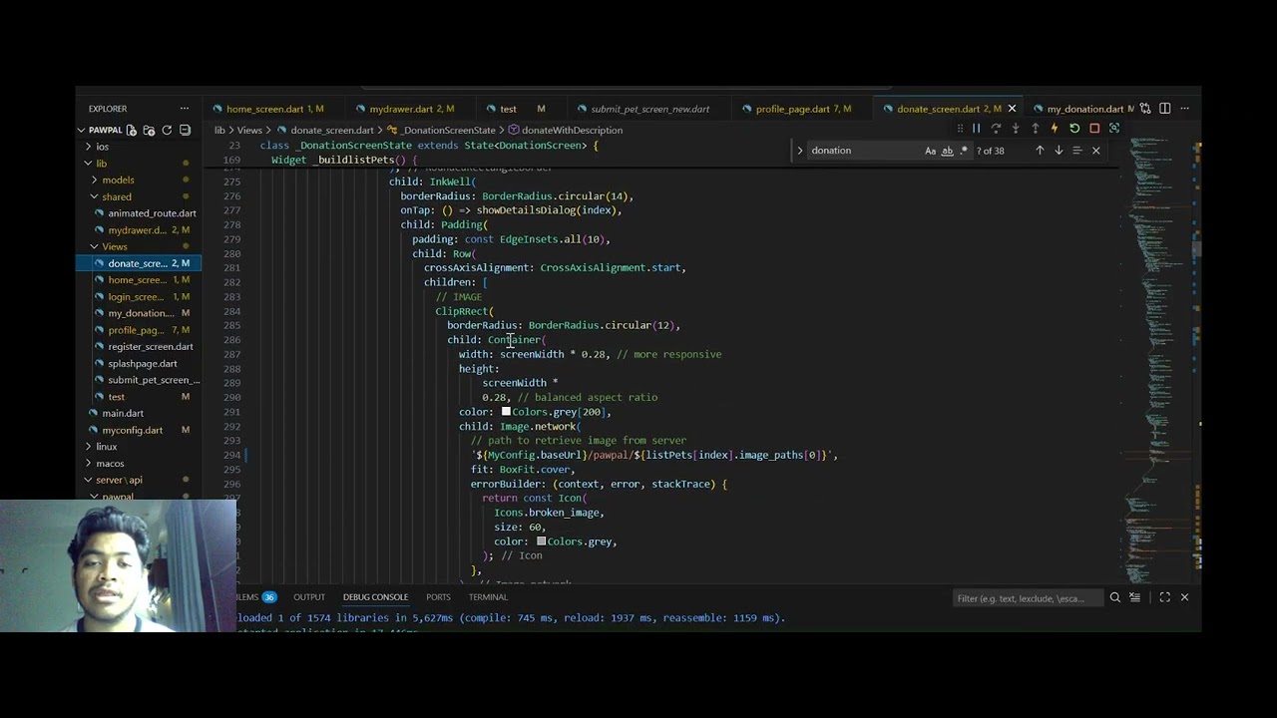
Task: Click the find input containing 'donation'
Action: (x=864, y=151)
